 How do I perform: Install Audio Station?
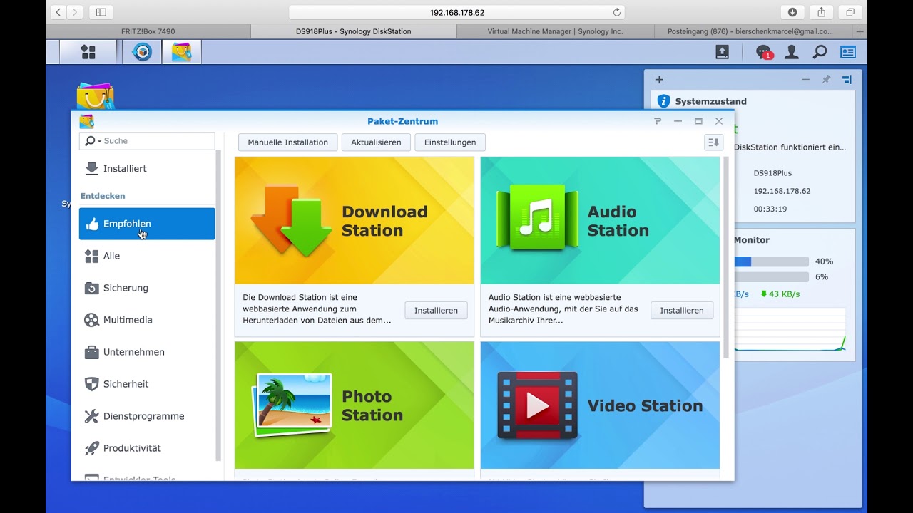point(682,310)
